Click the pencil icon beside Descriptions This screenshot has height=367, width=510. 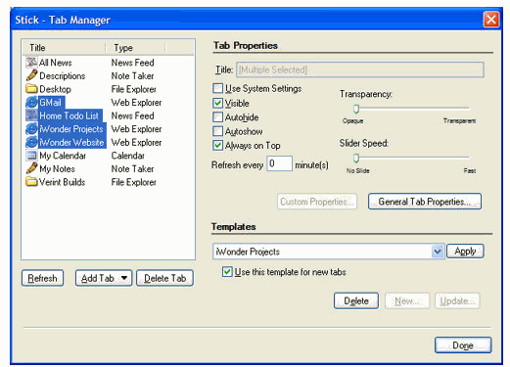click(31, 75)
